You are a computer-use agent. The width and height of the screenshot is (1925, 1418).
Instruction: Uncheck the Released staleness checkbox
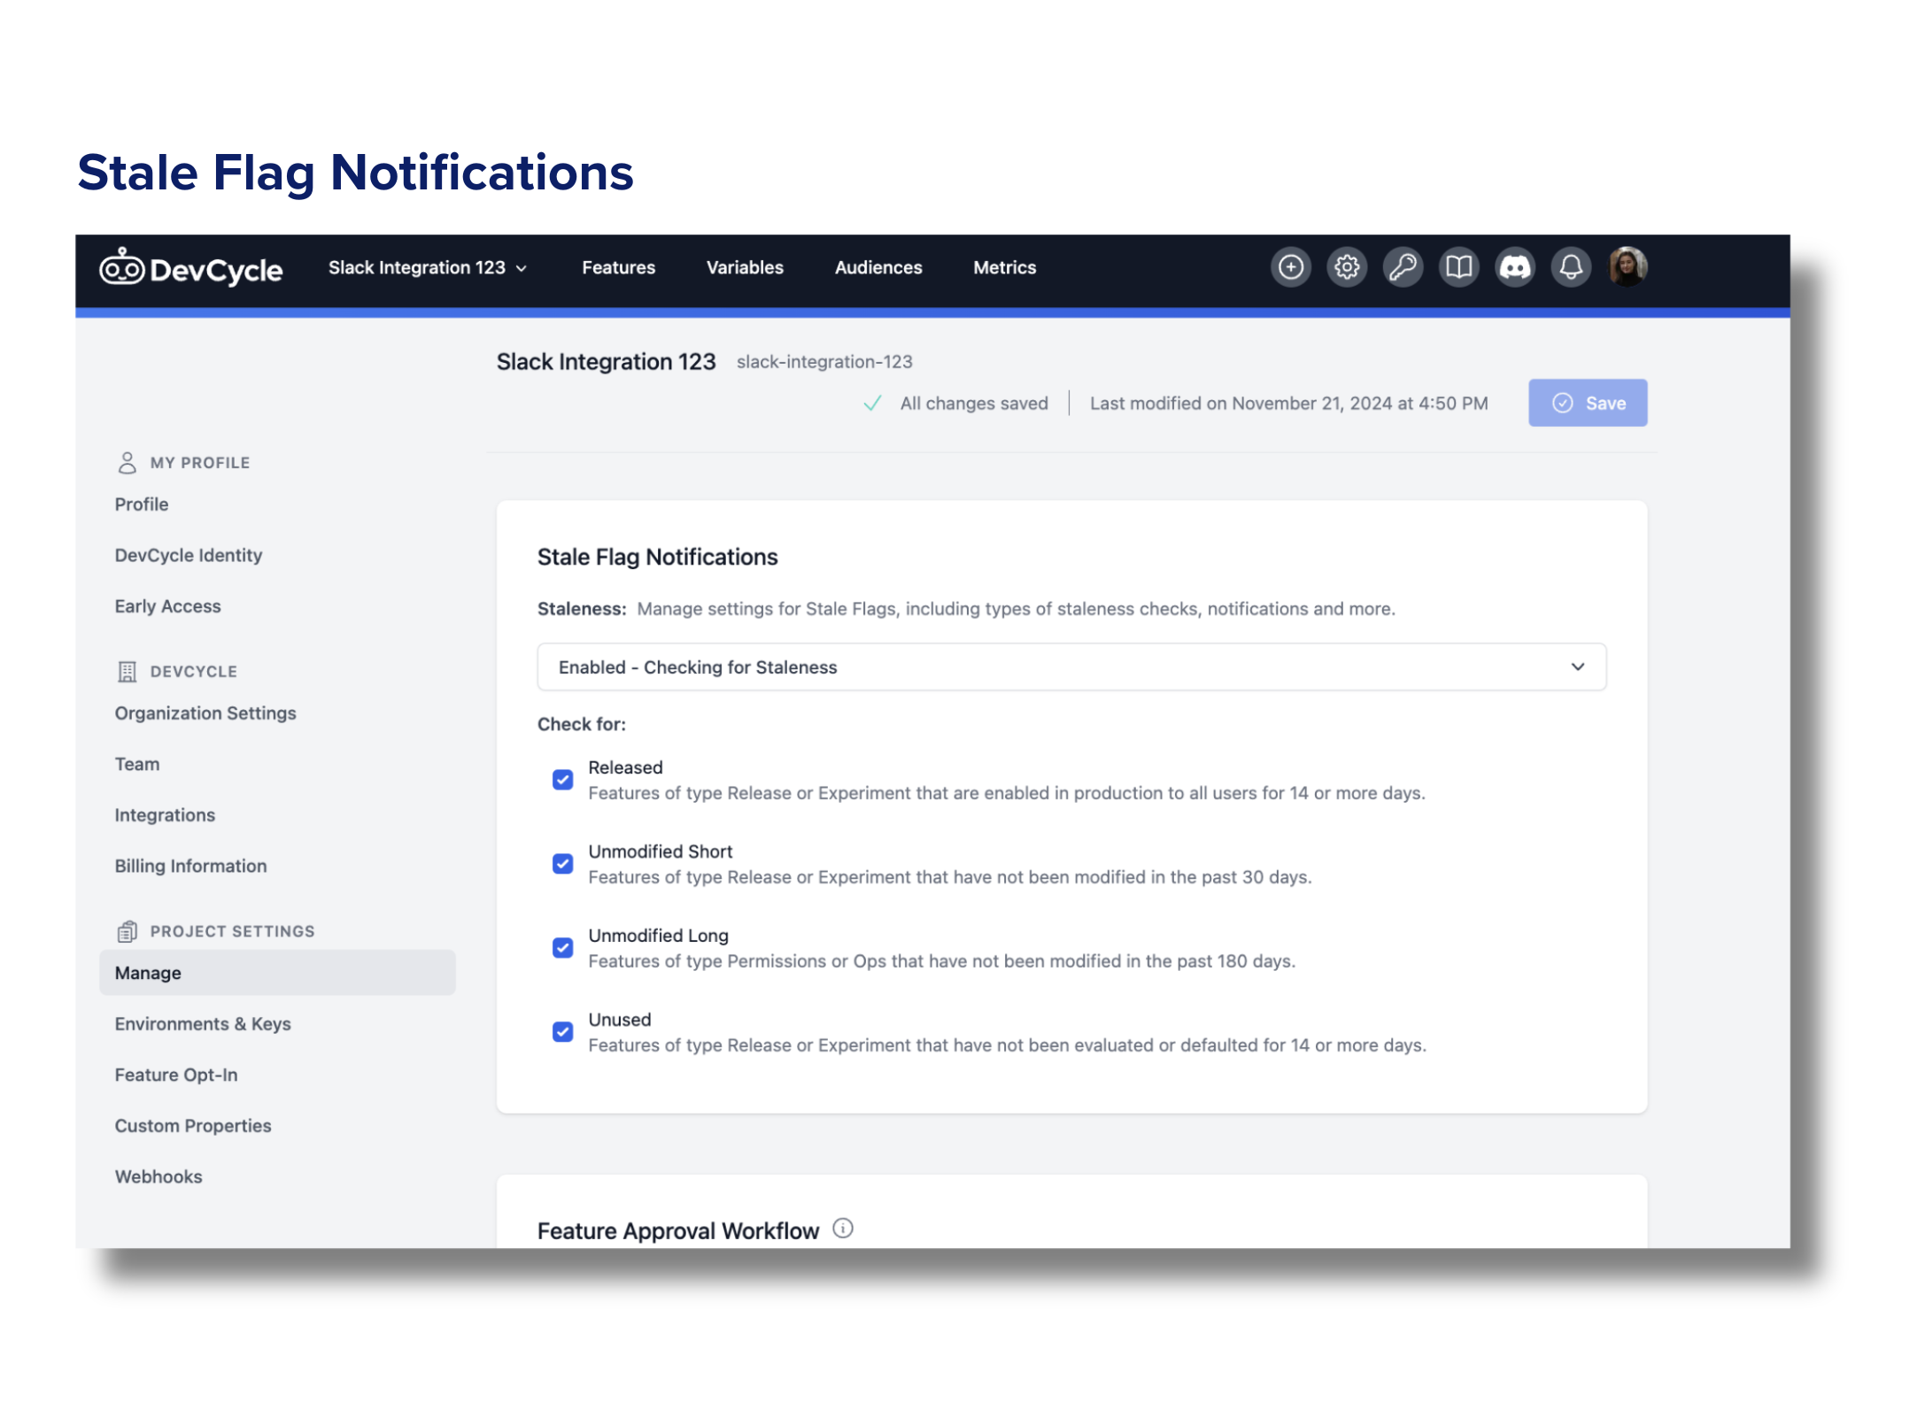click(x=562, y=780)
